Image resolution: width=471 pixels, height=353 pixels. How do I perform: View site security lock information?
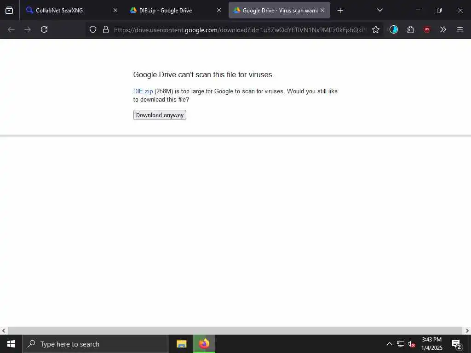tap(106, 29)
